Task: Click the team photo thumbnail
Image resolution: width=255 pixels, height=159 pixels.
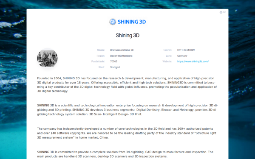Action: pyautogui.click(x=47, y=58)
